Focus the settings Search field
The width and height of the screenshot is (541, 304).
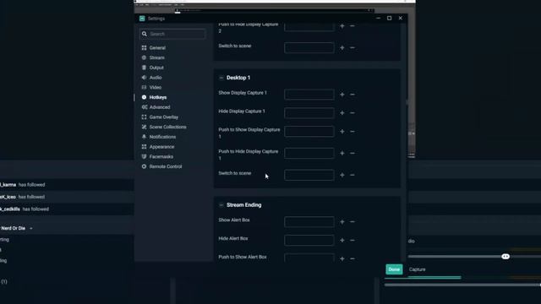172,34
